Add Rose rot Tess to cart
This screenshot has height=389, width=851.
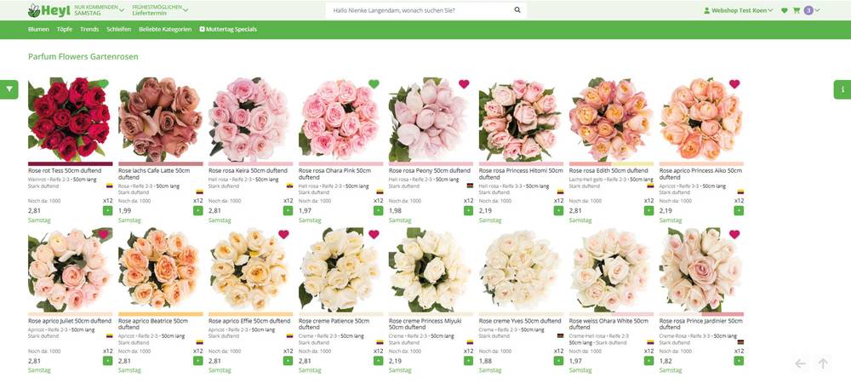tap(107, 210)
